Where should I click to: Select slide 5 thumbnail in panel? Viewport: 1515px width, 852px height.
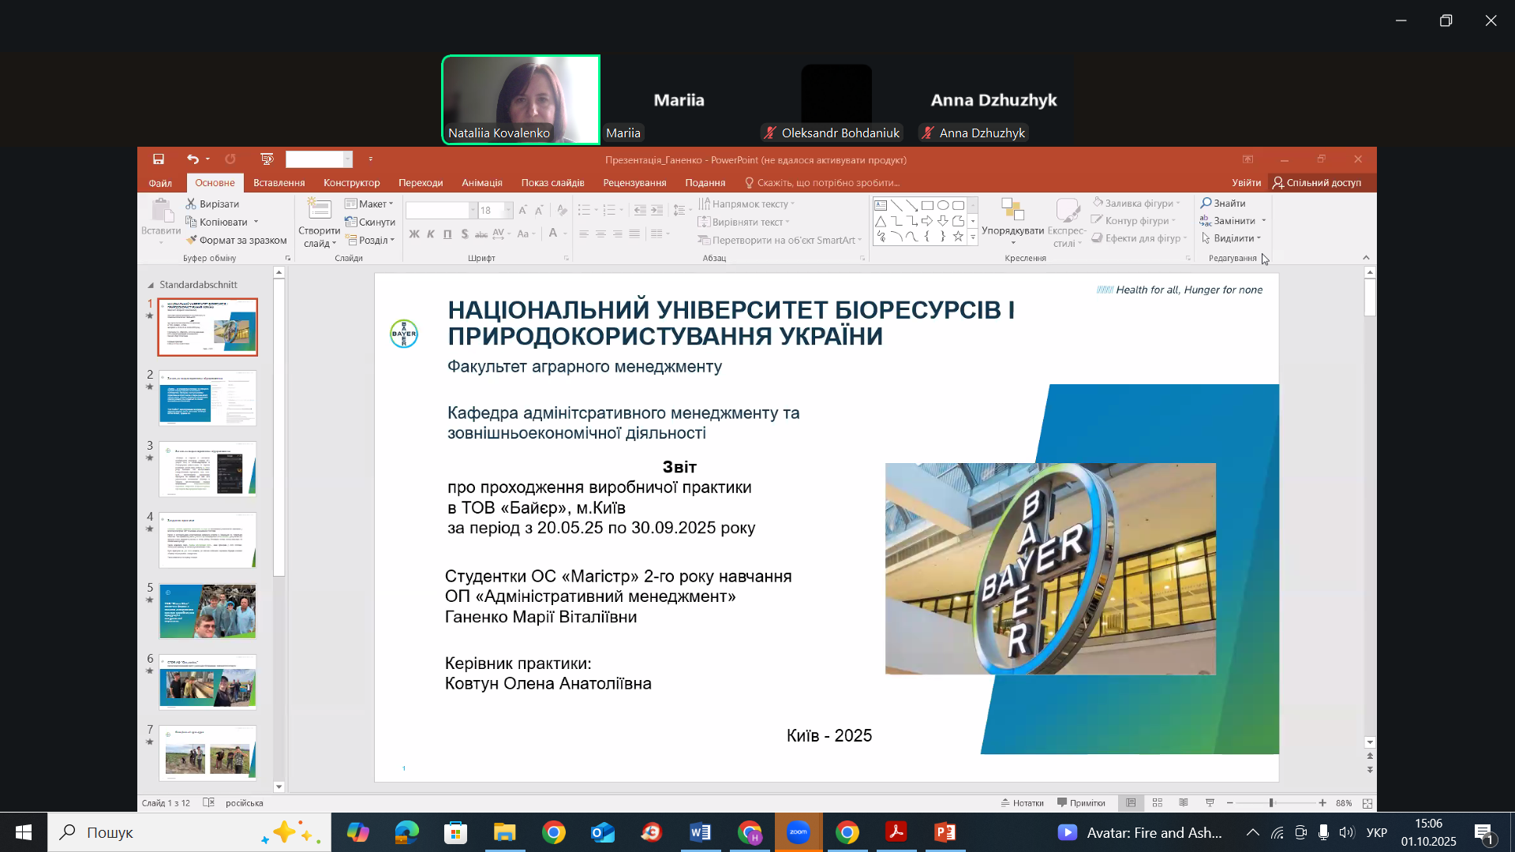[x=208, y=611]
